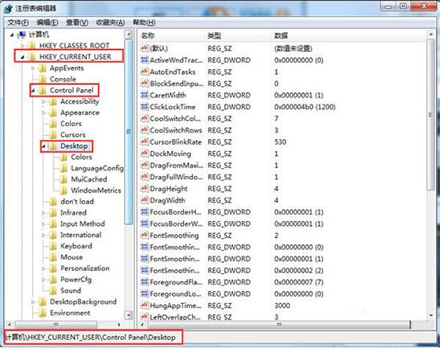
Task: Collapse the HKEY_CURRENT_USER tree node
Action: tap(22, 57)
